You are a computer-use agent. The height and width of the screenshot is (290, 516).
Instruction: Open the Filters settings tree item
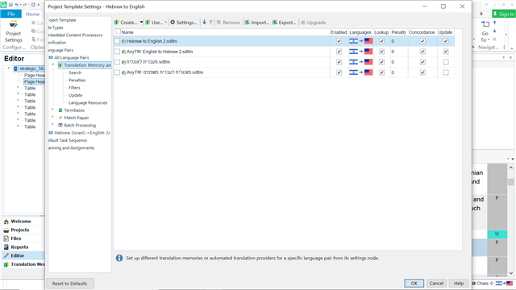click(74, 88)
